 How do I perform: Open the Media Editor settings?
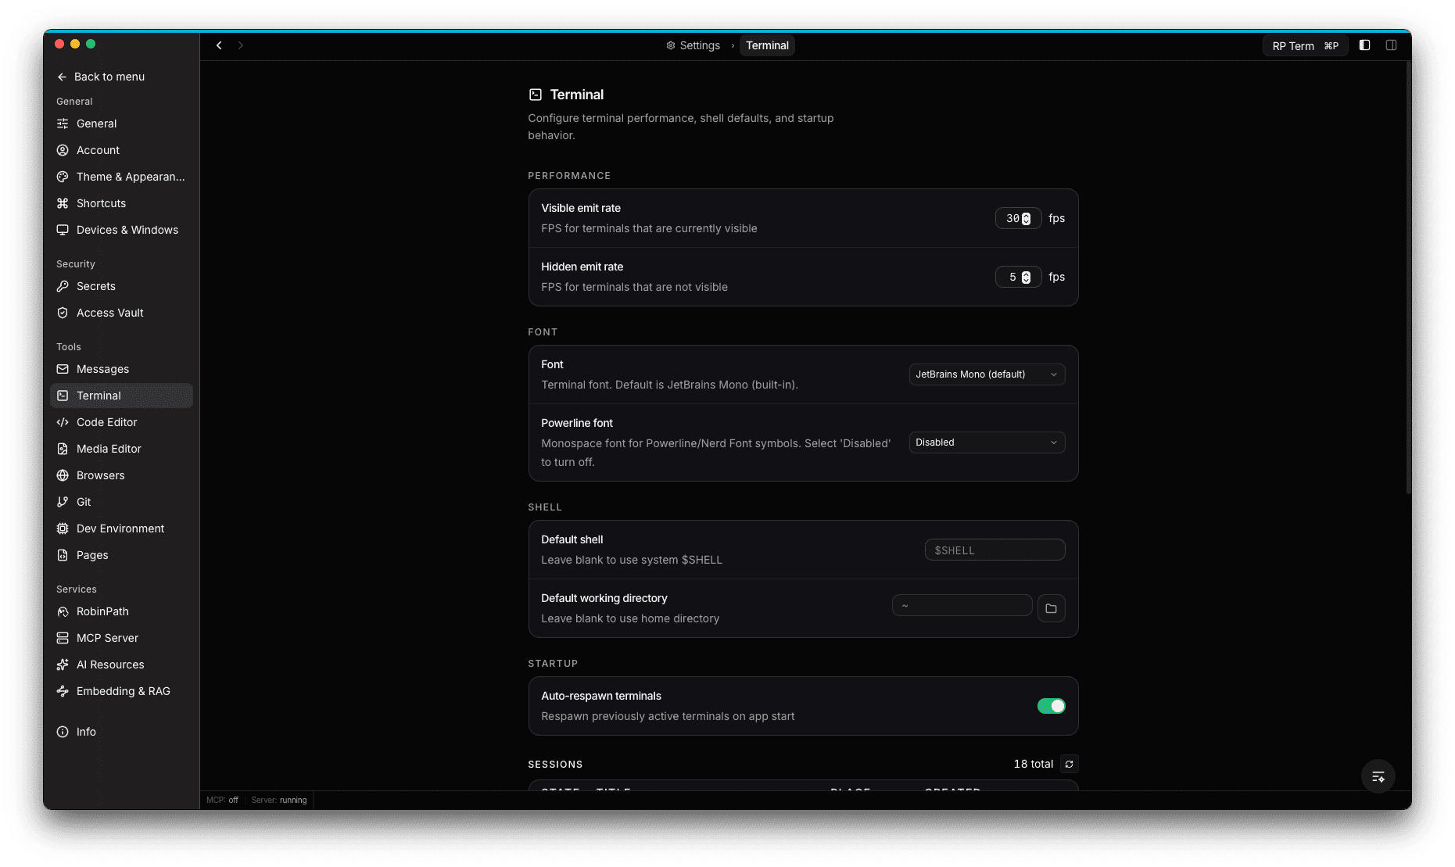click(x=108, y=449)
